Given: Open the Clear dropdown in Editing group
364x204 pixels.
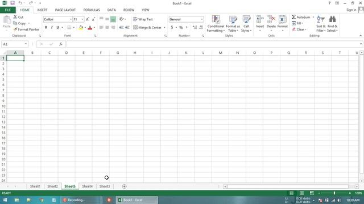Looking at the screenshot, I should pos(299,29).
